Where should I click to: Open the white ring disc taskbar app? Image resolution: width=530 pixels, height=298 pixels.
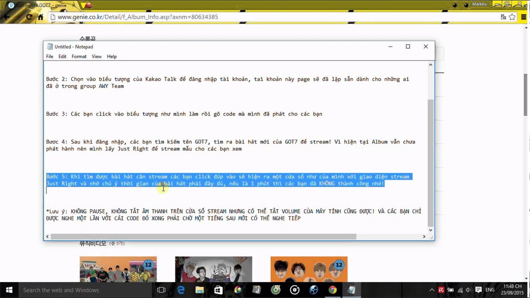295,290
